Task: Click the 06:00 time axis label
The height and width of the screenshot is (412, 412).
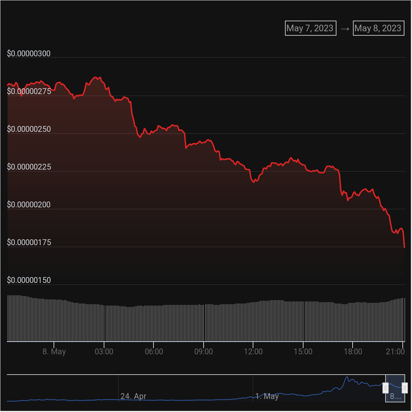Action: coord(154,352)
